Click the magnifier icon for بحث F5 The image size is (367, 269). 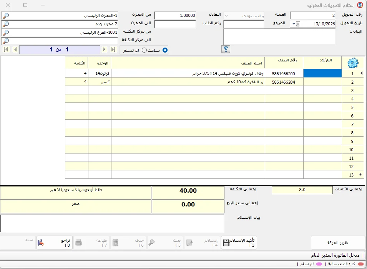pyautogui.click(x=151, y=243)
